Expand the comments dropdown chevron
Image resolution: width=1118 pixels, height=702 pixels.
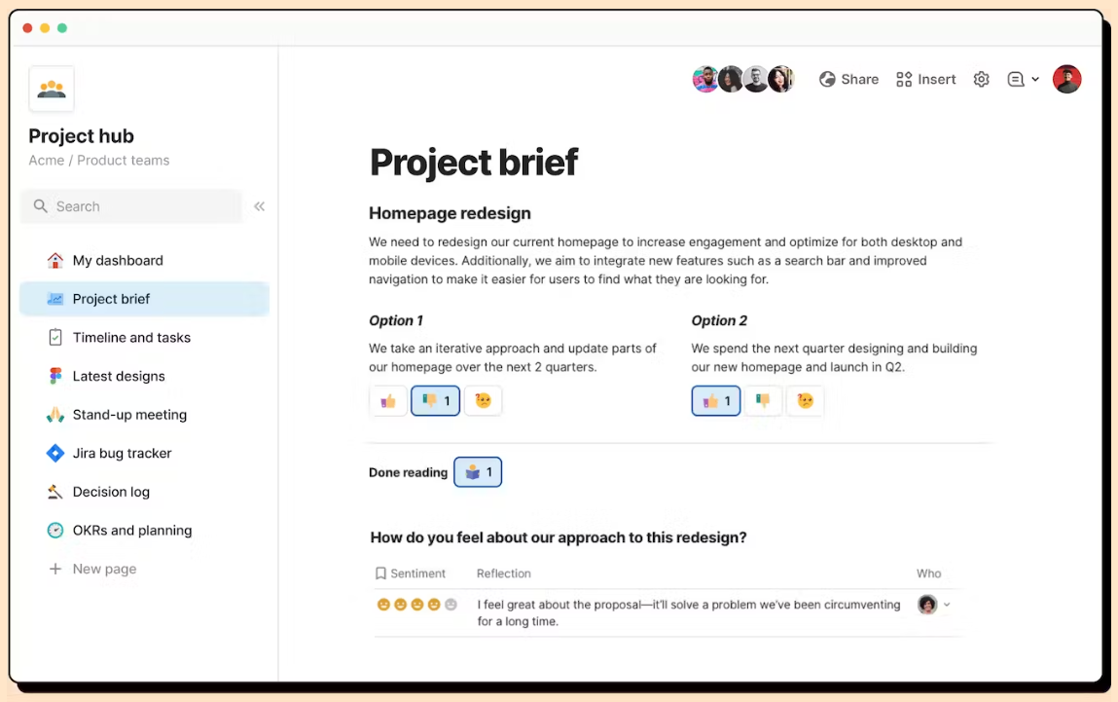[x=1035, y=79]
